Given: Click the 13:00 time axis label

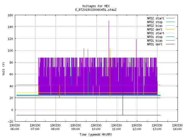Looking at the screenshot, I should [157, 129].
